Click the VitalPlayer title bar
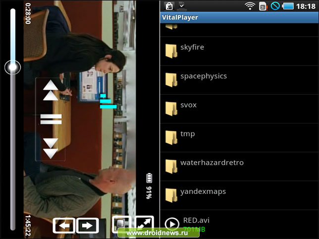 pos(239,17)
